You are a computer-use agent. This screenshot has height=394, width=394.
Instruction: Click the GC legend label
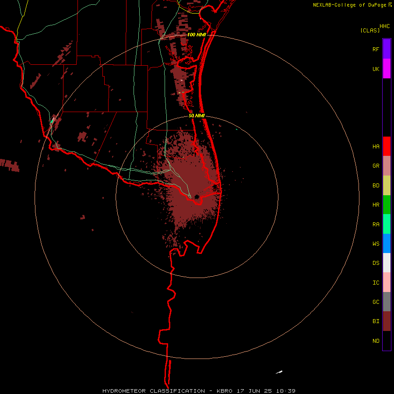point(376,302)
